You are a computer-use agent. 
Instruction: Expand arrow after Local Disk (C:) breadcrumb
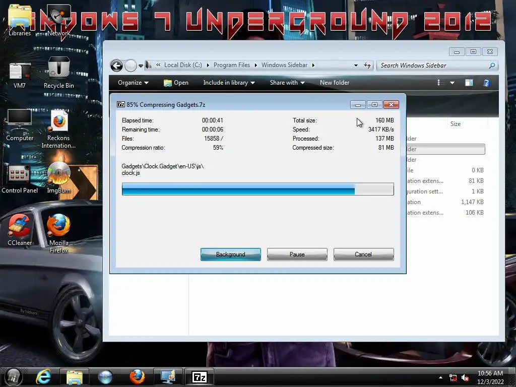208,65
